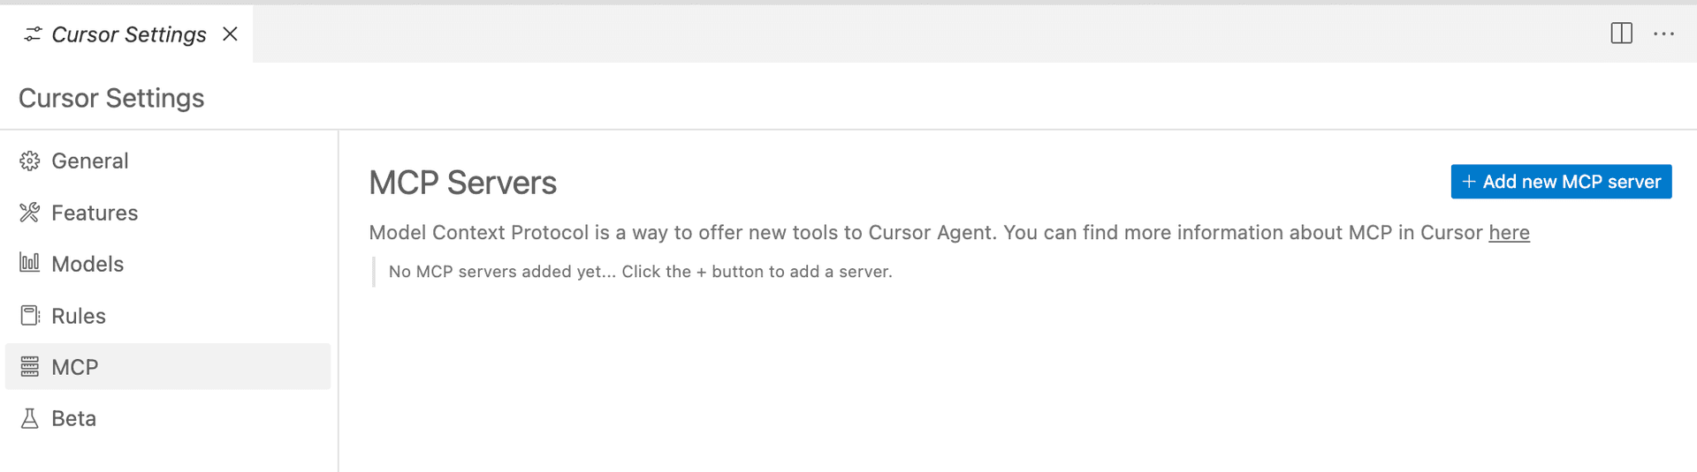Viewport: 1697px width, 472px height.
Task: Close the Cursor Settings tab
Action: click(231, 34)
